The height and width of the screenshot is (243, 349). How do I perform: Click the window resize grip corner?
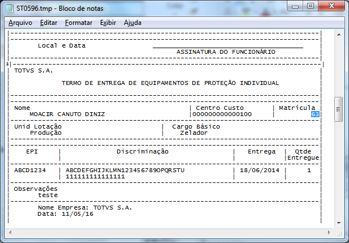pos(339,233)
